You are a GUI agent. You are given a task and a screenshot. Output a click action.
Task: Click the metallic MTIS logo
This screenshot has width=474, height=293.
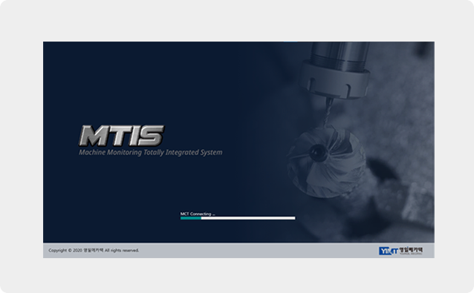point(122,136)
